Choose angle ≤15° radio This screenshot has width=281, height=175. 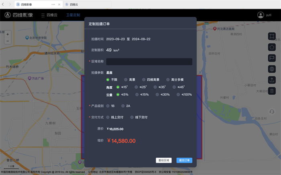(118, 87)
